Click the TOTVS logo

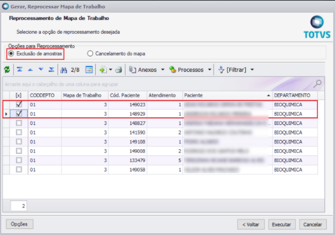317,27
